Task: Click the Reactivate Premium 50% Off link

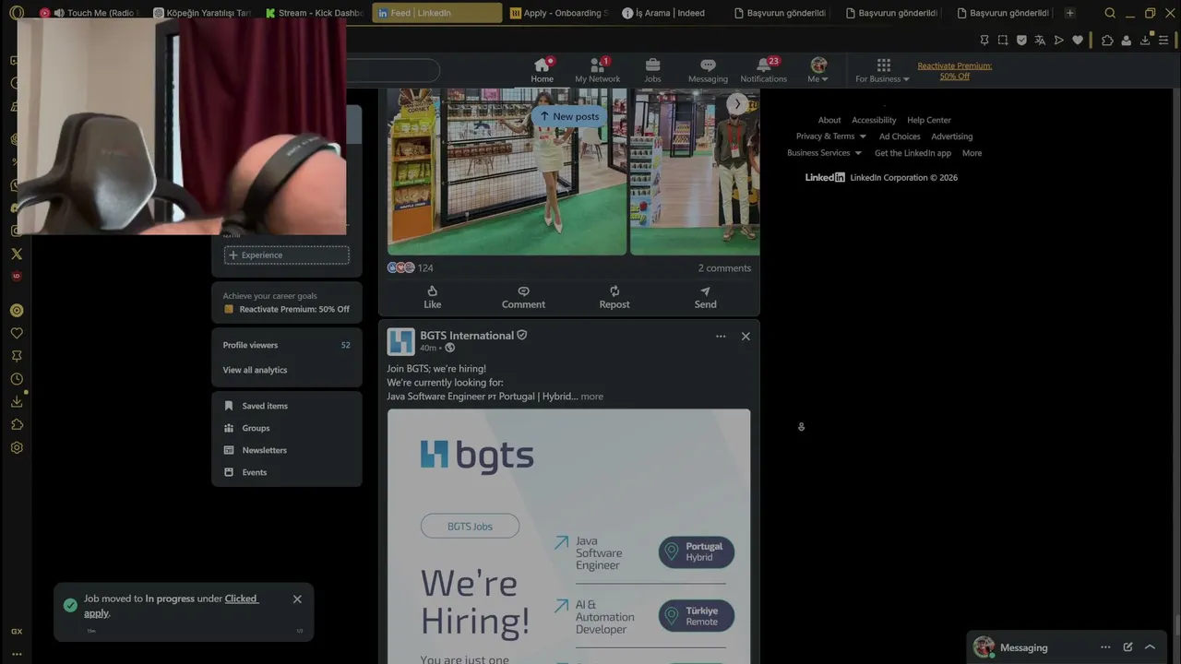Action: click(x=955, y=71)
